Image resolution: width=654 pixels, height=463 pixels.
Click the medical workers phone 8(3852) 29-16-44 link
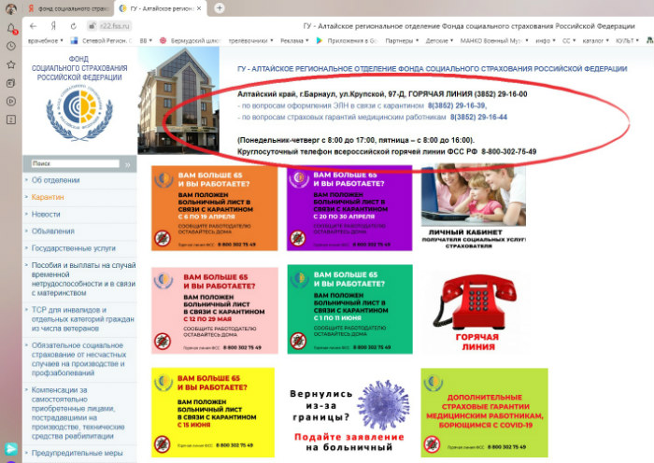pyautogui.click(x=478, y=117)
